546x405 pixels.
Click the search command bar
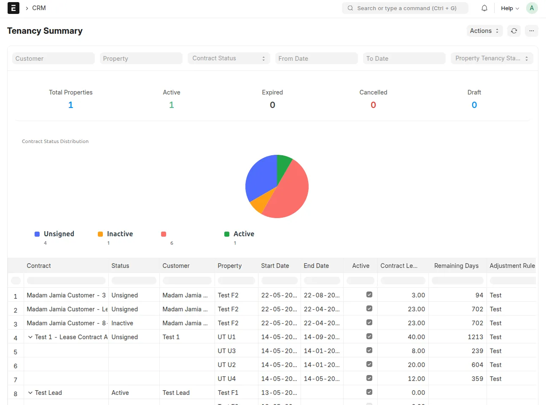pos(405,8)
